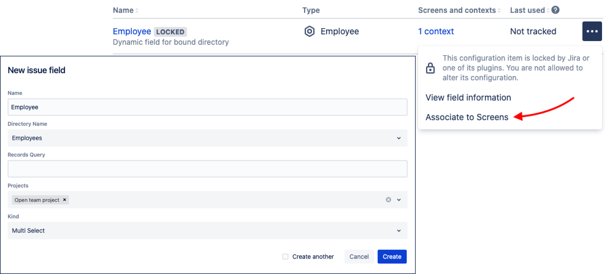610x274 pixels.
Task: Sort by the Last used column arrows
Action: [x=548, y=10]
